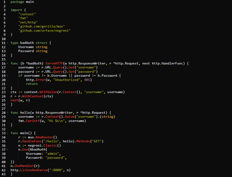Click the 'return' keyword on line 21

coord(32,84)
